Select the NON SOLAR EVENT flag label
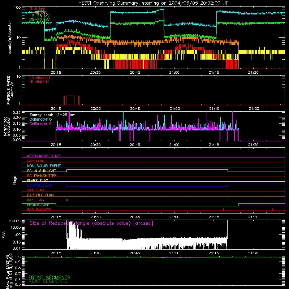The width and height of the screenshot is (289, 289). [x=44, y=166]
